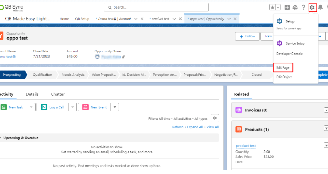Screen dimensions: 328x174
Task: Select the Negotiation/Review stage
Action: pos(226,75)
